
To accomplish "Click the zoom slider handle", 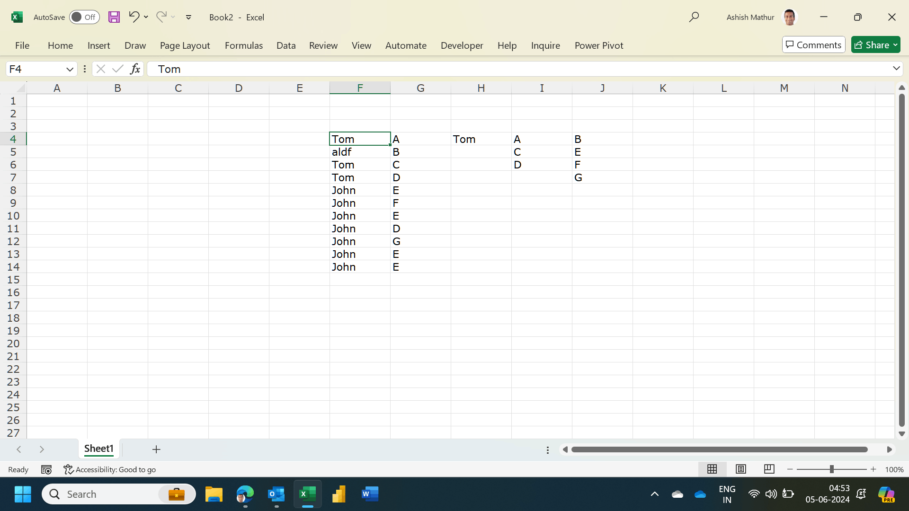I will [x=831, y=469].
